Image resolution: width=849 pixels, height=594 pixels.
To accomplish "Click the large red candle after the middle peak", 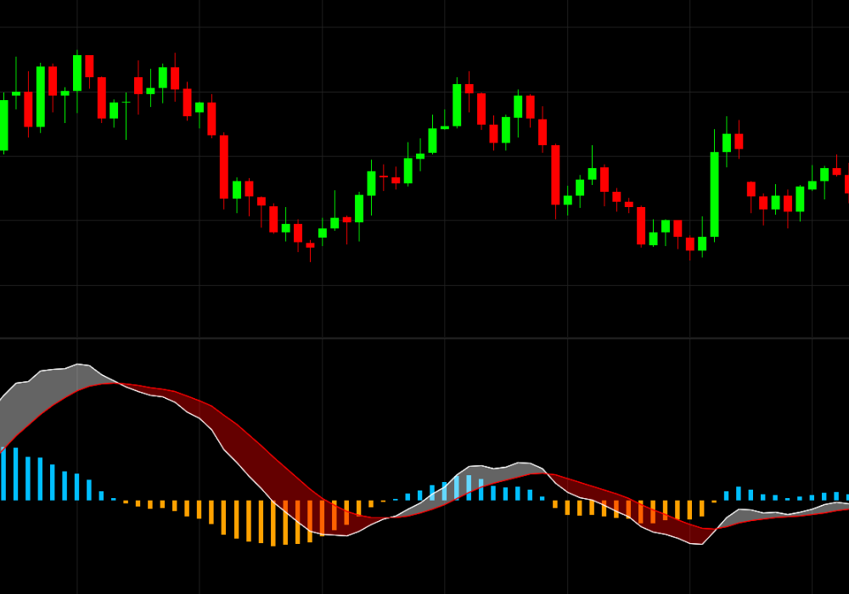I will [555, 175].
